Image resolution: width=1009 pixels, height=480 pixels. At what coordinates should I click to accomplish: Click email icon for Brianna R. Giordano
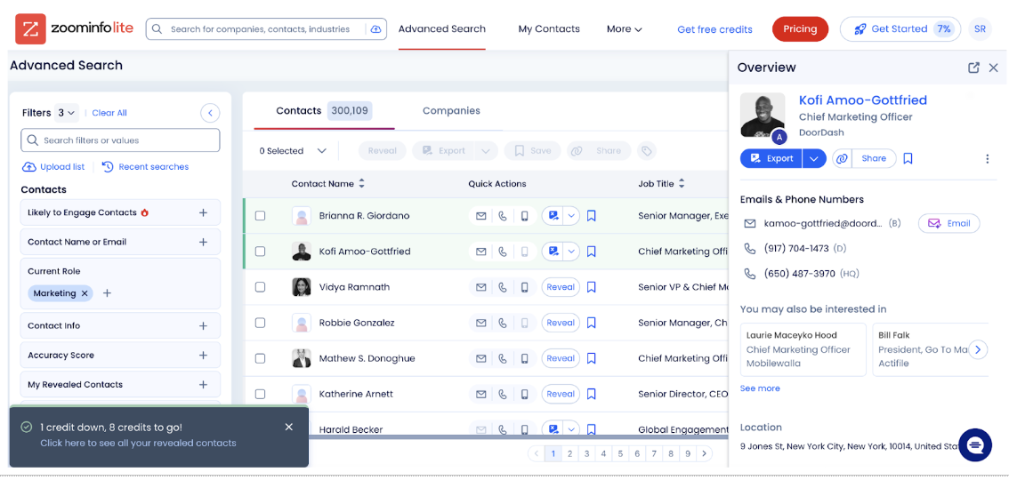480,216
